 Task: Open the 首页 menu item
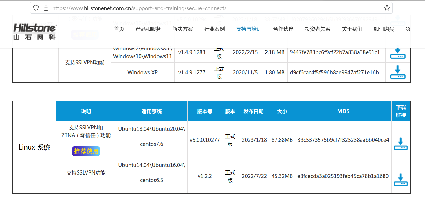pos(119,29)
